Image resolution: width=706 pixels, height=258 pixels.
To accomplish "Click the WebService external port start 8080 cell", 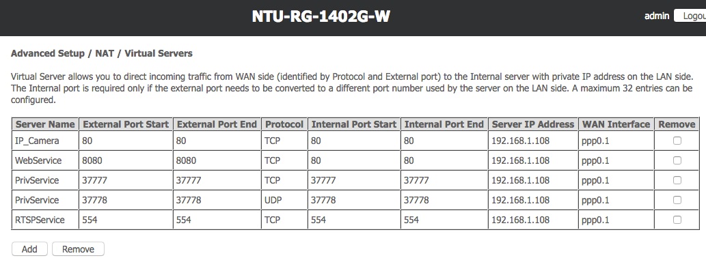I will pyautogui.click(x=126, y=160).
